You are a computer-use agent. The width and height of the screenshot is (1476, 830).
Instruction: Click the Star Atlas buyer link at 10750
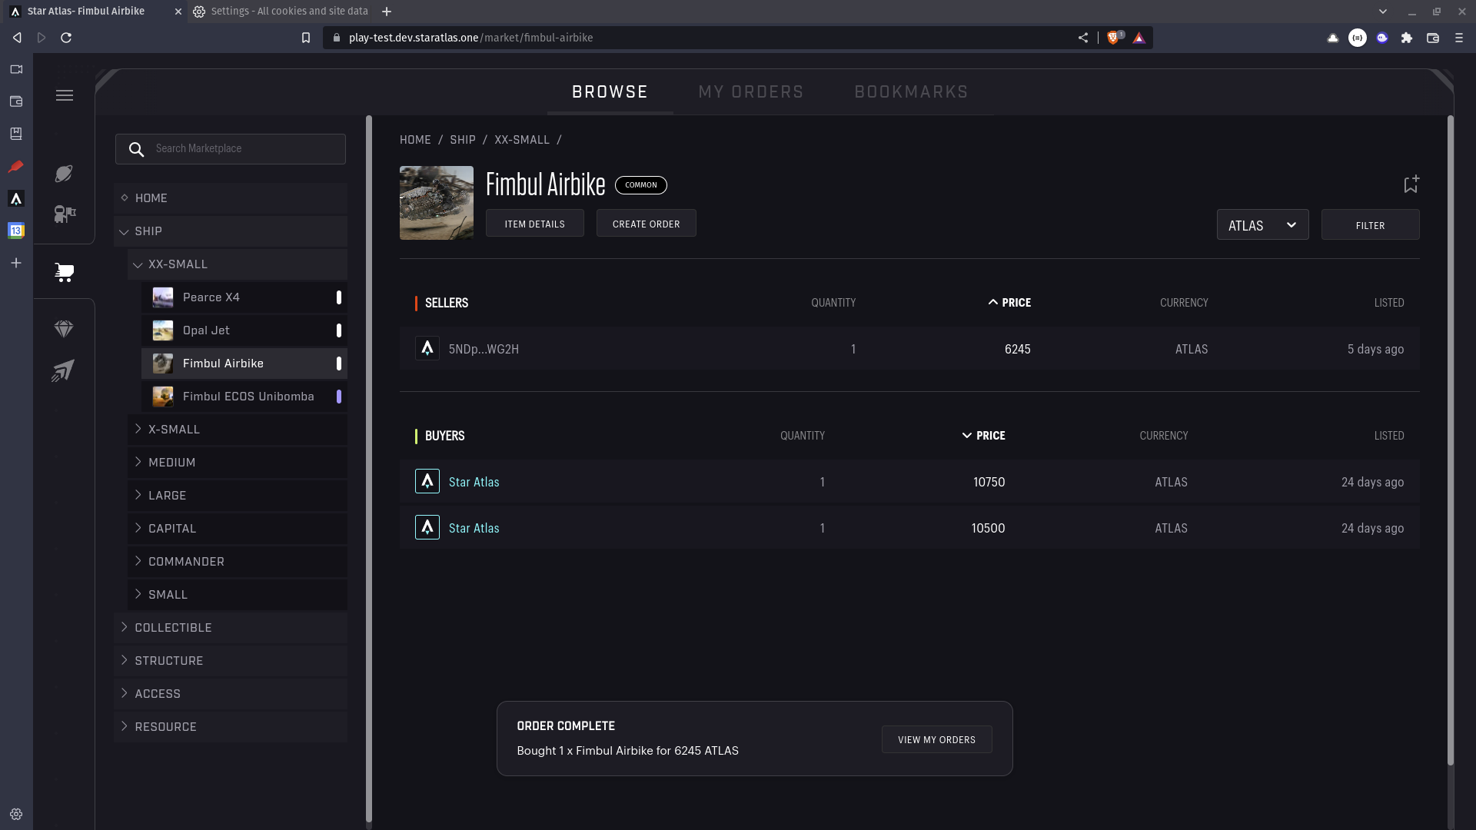(x=474, y=482)
